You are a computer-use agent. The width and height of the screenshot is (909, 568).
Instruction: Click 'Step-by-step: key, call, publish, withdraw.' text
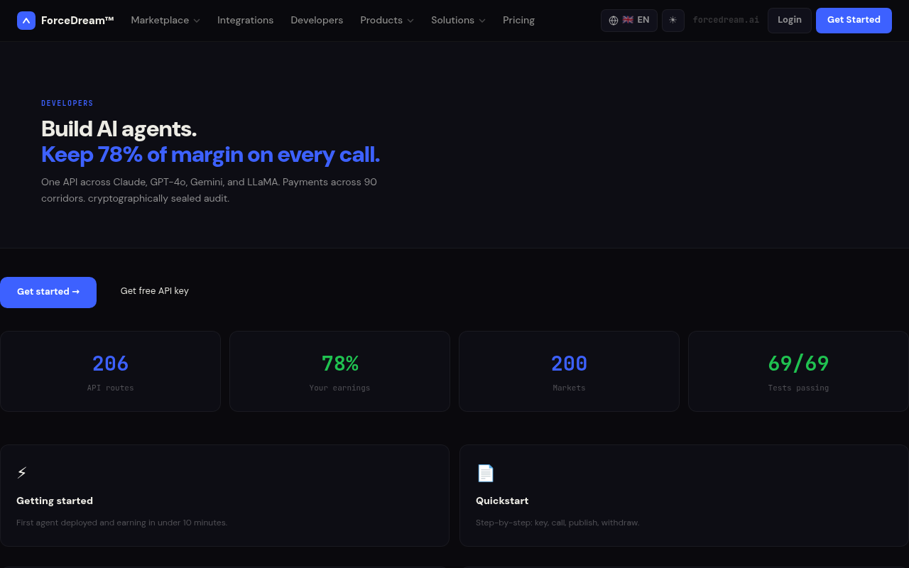click(557, 523)
